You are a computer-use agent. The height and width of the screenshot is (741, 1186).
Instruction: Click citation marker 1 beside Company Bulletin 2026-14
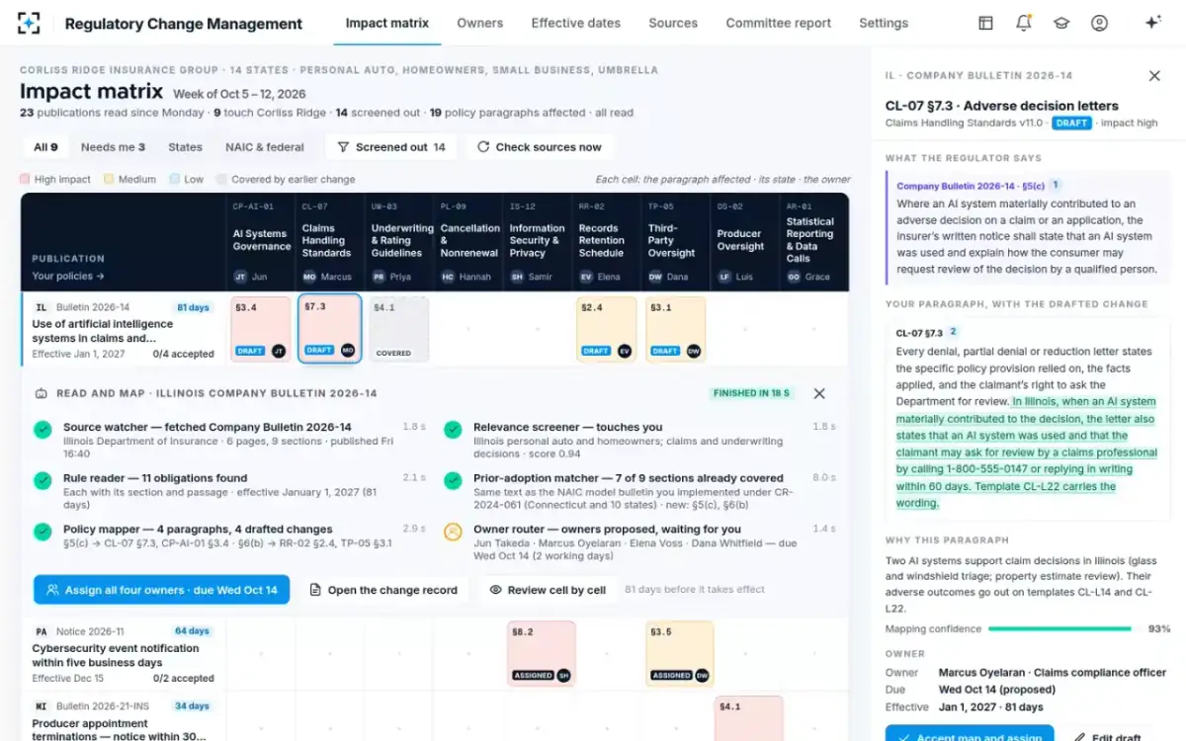coord(1056,185)
